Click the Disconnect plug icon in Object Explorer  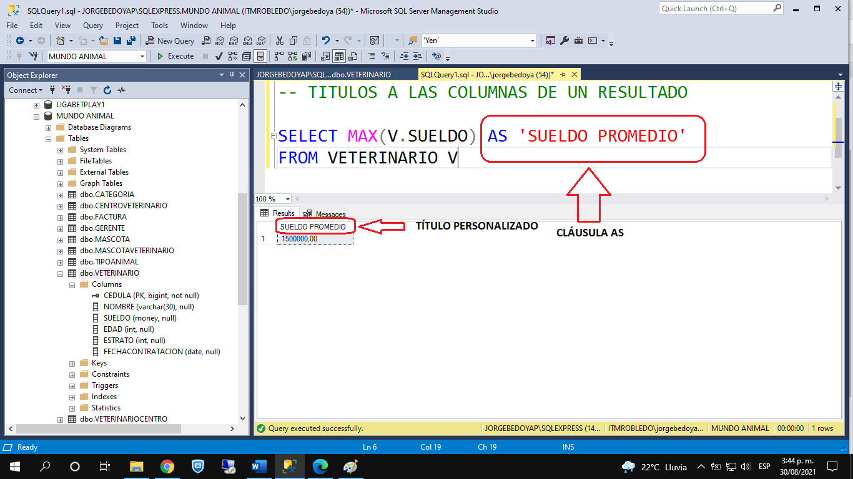66,90
